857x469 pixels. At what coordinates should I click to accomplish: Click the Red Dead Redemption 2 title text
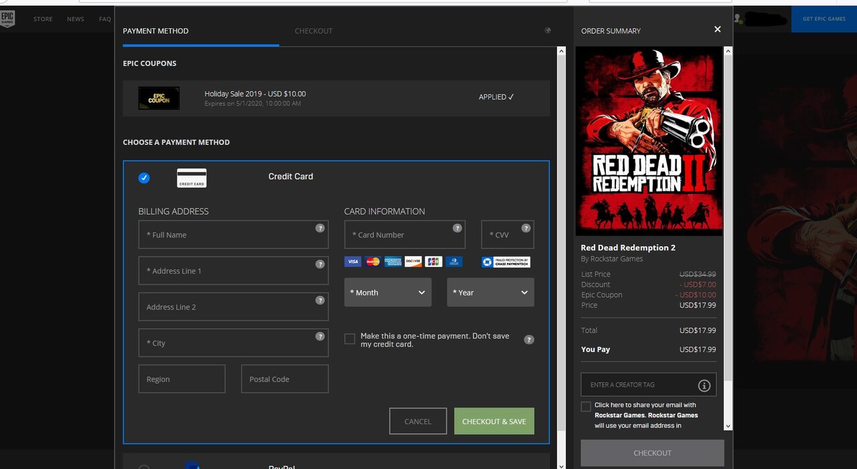tap(628, 248)
